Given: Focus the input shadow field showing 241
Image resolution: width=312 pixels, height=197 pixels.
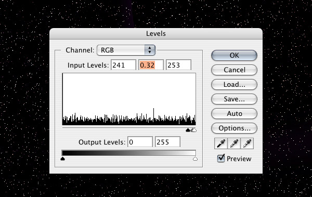Looking at the screenshot, I should (x=123, y=65).
